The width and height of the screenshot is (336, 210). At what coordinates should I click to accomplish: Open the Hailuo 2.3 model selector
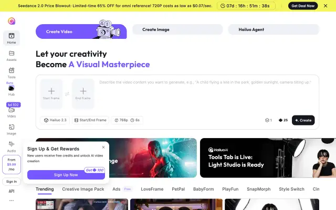click(55, 120)
